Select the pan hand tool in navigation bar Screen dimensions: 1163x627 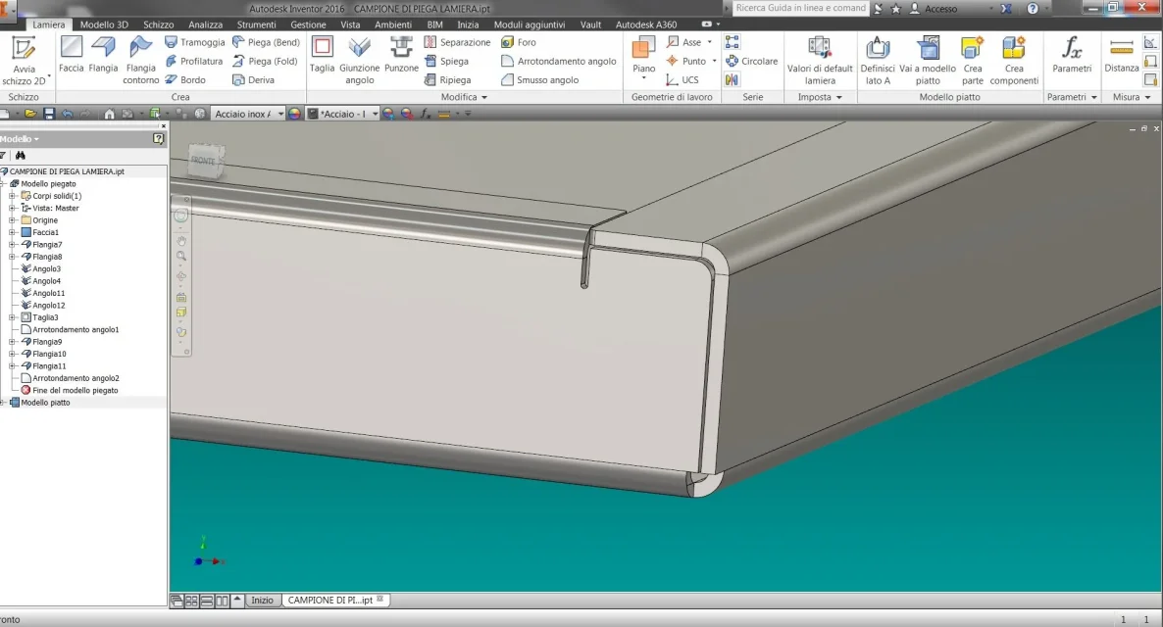click(181, 240)
